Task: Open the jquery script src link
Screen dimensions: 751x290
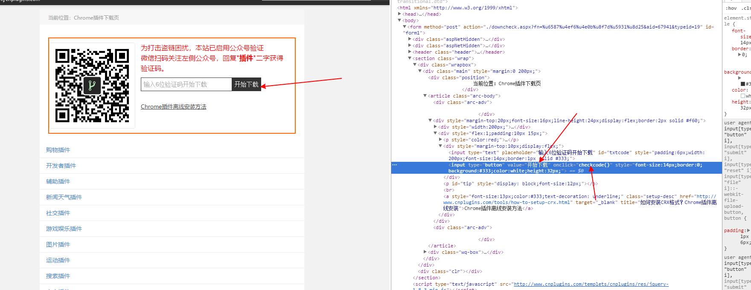Action: 591,284
